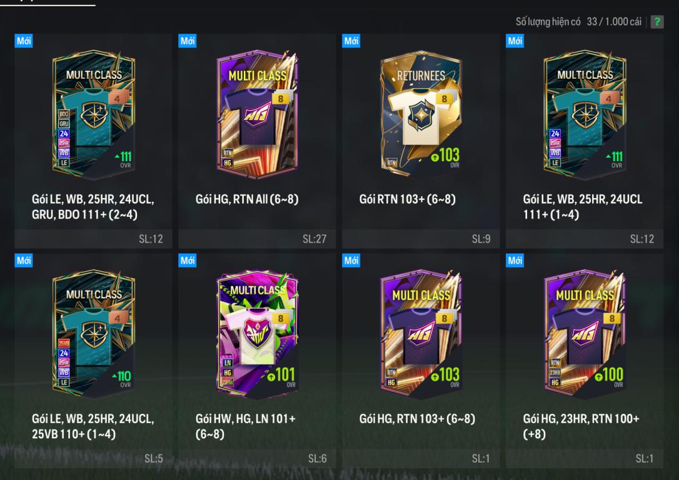Click the Mới badge on the Returnees pack
The height and width of the screenshot is (480, 679).
pos(351,41)
